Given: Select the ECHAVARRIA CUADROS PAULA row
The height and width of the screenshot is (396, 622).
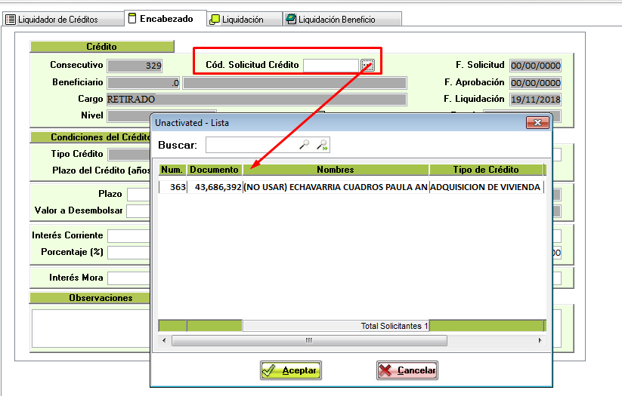Looking at the screenshot, I should pyautogui.click(x=335, y=187).
